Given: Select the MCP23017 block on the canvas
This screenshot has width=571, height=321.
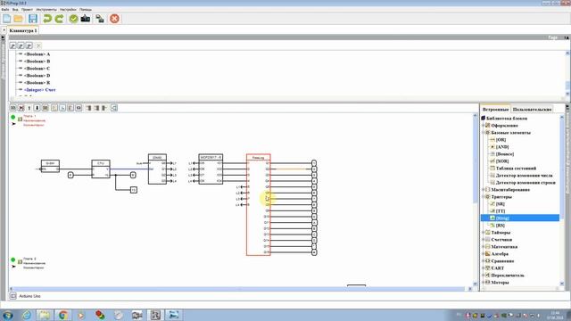Looking at the screenshot, I should click(x=211, y=169).
